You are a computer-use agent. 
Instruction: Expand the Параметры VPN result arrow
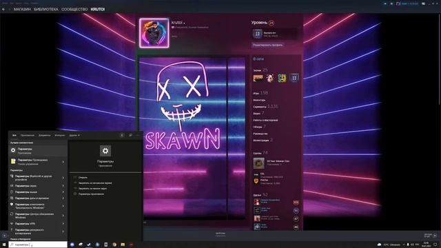[x=63, y=224]
